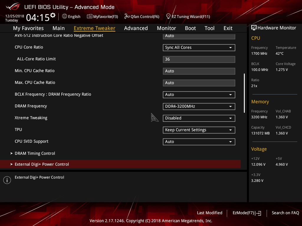
Task: Switch to Exit tab
Action: 228,28
